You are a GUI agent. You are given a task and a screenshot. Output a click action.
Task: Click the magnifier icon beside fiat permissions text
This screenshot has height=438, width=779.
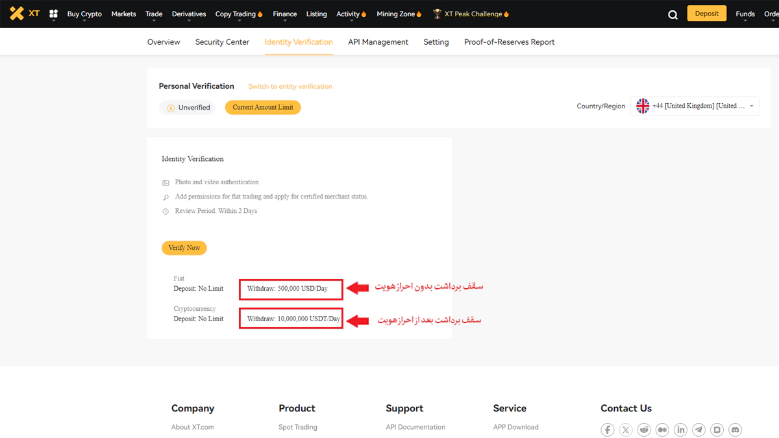[166, 197]
